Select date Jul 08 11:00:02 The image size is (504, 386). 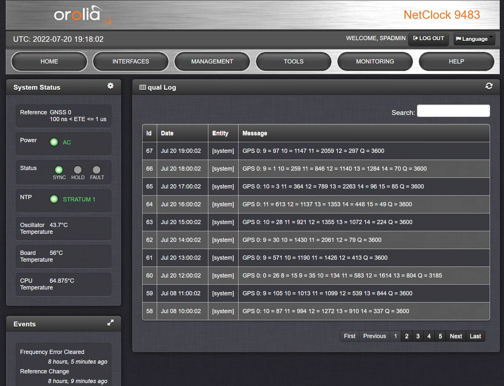click(181, 293)
